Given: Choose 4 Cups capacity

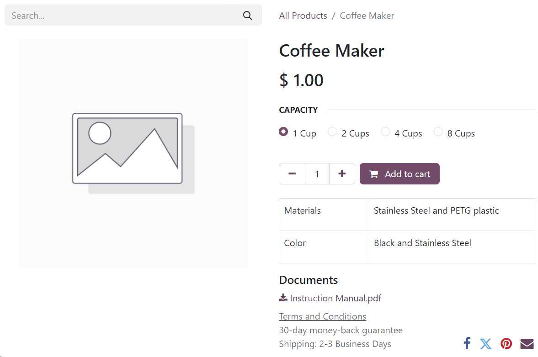Looking at the screenshot, I should click(x=385, y=132).
